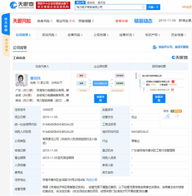Click the red 国家中小企业发展基金 banner

[53, 5]
